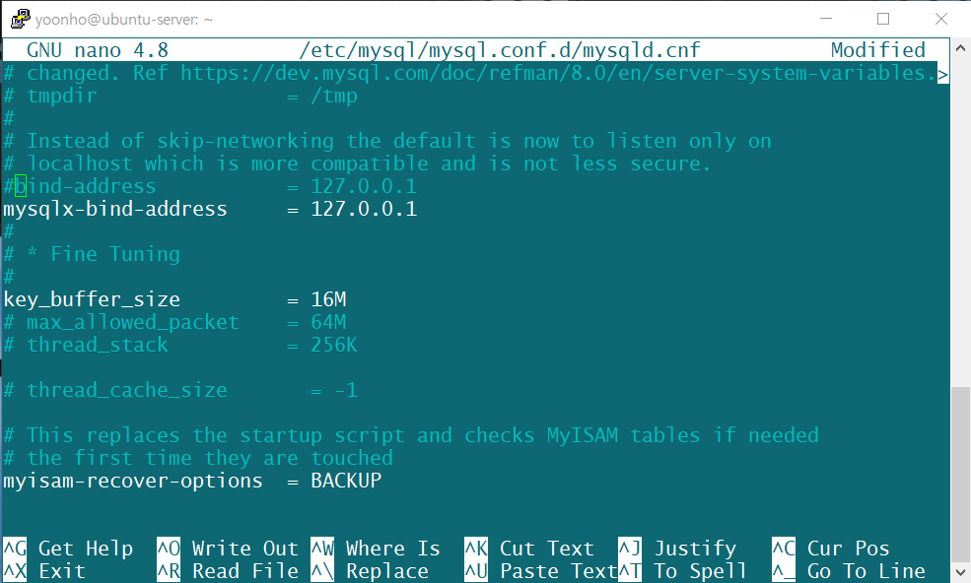Click the window title 'yoonho@ubuntu-server: ~'
Image resolution: width=971 pixels, height=583 pixels.
[x=124, y=19]
